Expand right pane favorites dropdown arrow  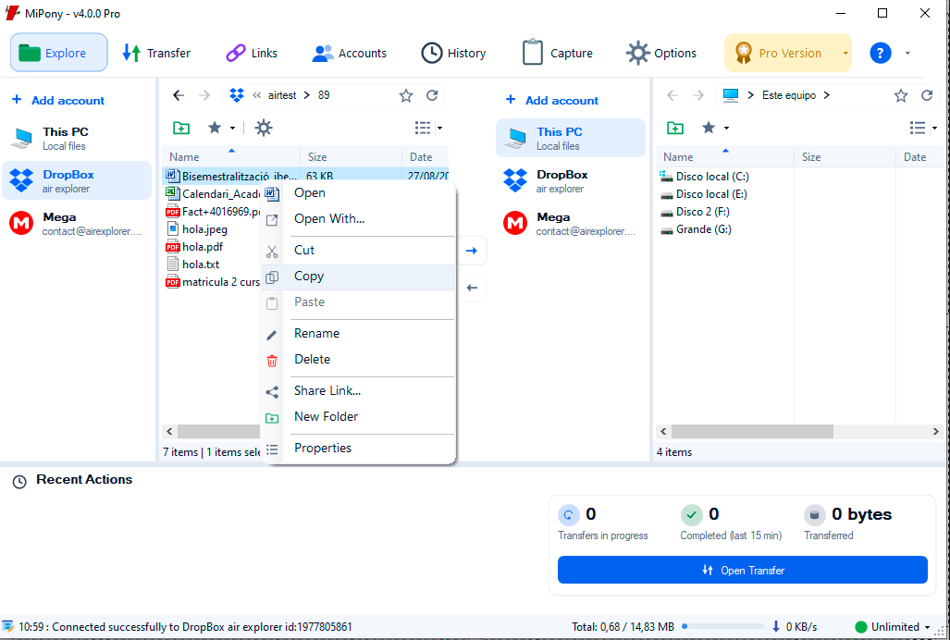click(x=726, y=128)
